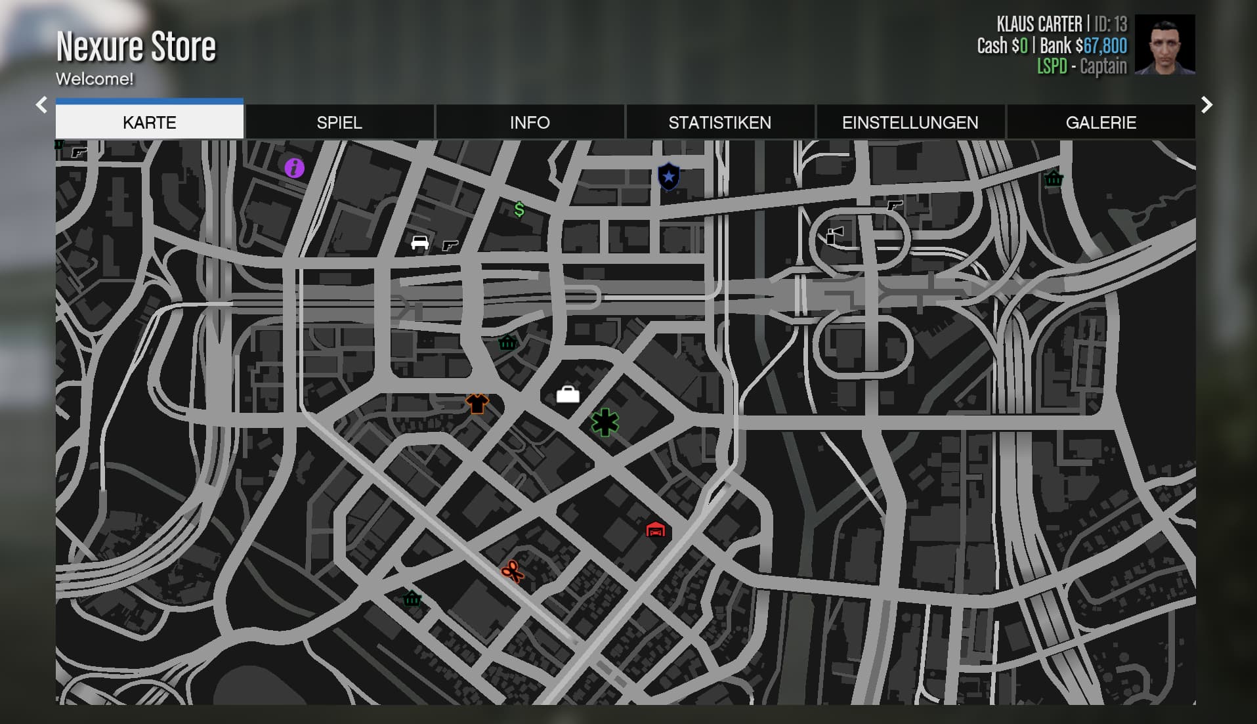Viewport: 1257px width, 724px height.
Task: Select the police station shield marker
Action: click(x=668, y=177)
